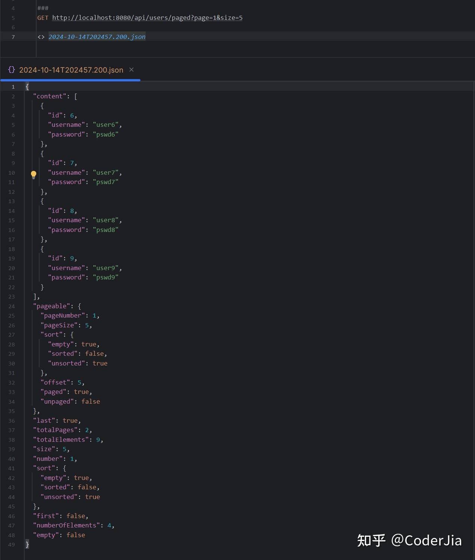Open the saved response file link
This screenshot has width=475, height=560.
click(x=97, y=37)
